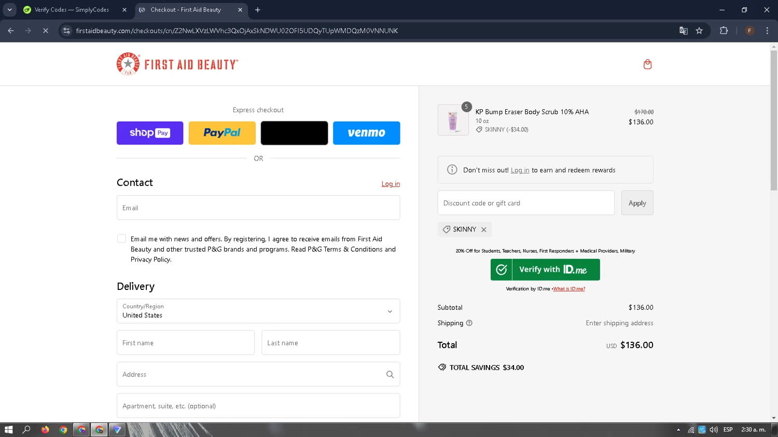Click the First Aid Beauty logo
Viewport: 778px width, 437px height.
(x=177, y=64)
